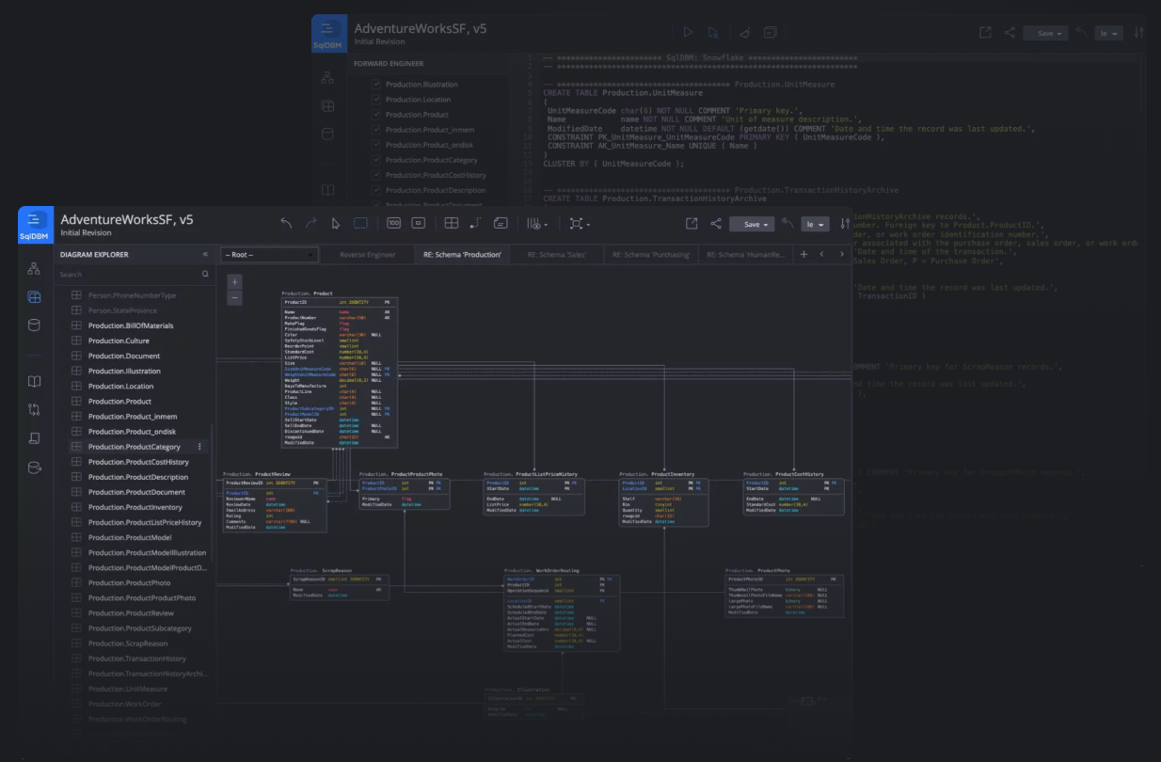Click the add table icon in the toolbar
The height and width of the screenshot is (762, 1161).
coord(452,223)
